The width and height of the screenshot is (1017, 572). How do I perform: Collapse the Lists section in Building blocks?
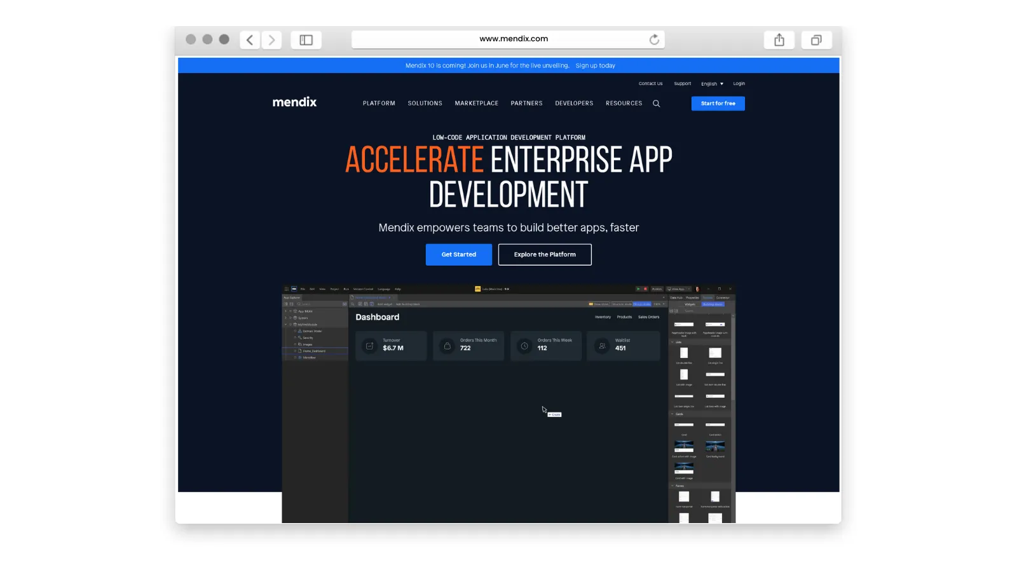672,342
